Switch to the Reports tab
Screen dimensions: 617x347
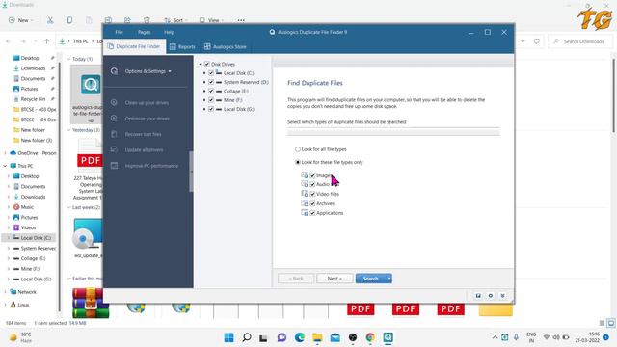click(182, 47)
